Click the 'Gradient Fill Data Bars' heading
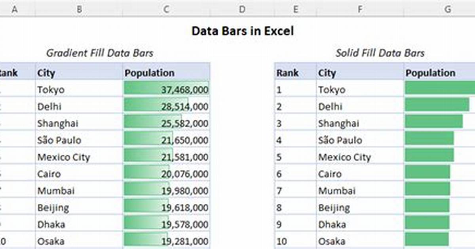The height and width of the screenshot is (249, 475). click(x=100, y=53)
